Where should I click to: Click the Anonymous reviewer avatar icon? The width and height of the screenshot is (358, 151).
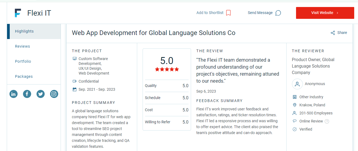click(297, 84)
